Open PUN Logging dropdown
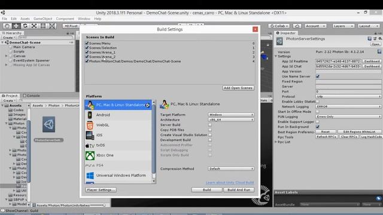The height and width of the screenshot is (215, 383). click(348, 117)
